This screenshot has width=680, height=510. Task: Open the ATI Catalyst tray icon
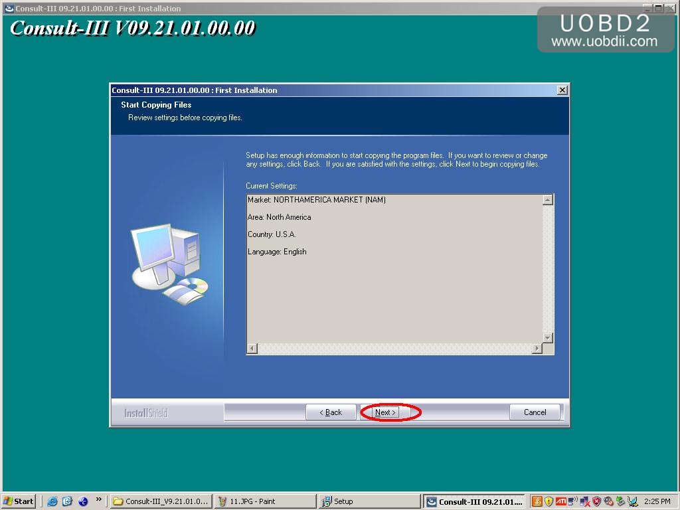562,501
